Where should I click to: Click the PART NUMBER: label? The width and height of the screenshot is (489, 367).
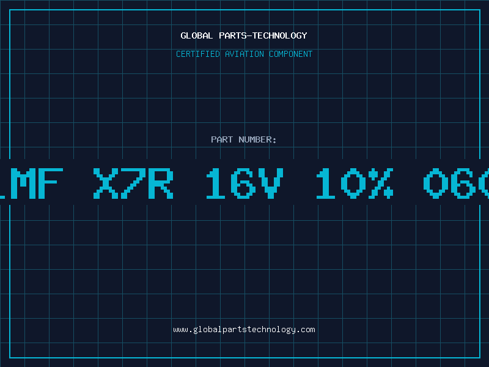[x=244, y=139]
